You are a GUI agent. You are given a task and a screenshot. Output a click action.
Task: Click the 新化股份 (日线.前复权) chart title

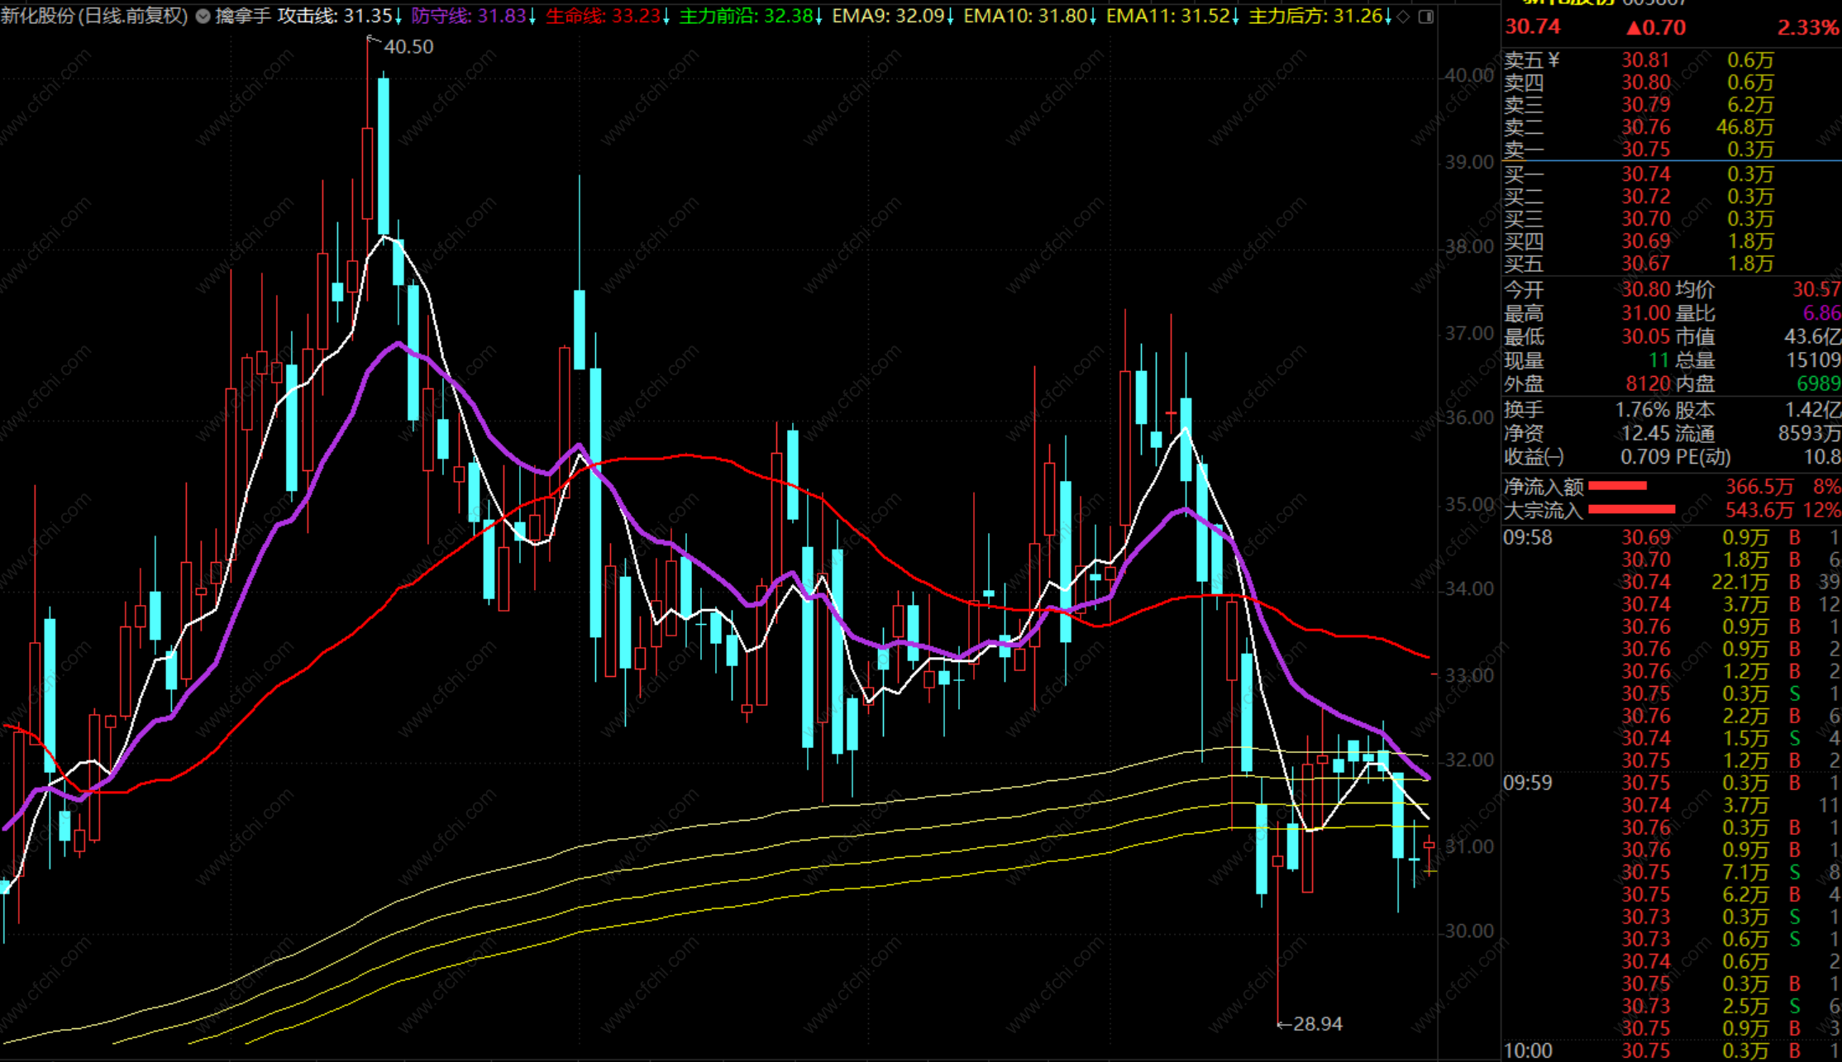pyautogui.click(x=94, y=17)
